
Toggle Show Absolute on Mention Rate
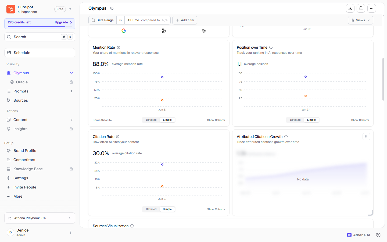pos(102,120)
